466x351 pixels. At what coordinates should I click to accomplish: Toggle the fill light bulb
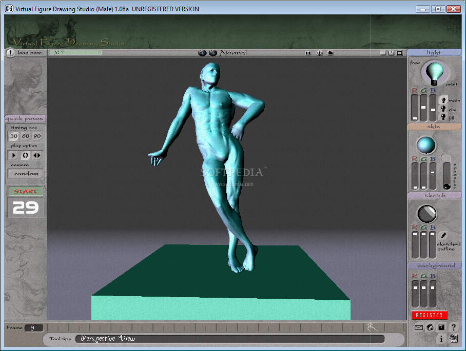pos(443,117)
